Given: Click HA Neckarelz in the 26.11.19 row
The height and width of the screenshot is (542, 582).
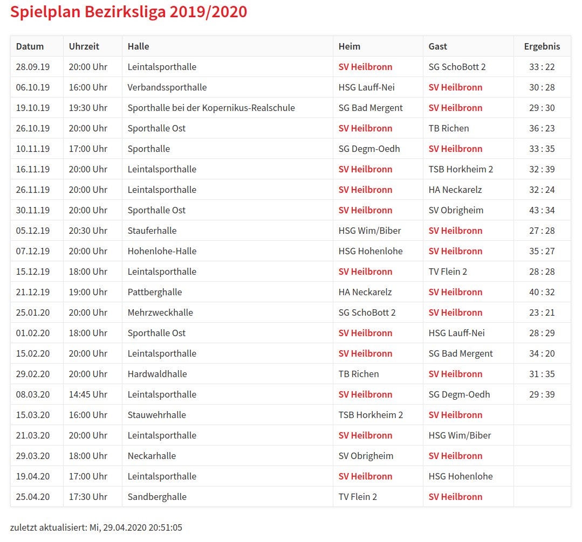Looking at the screenshot, I should pos(455,190).
